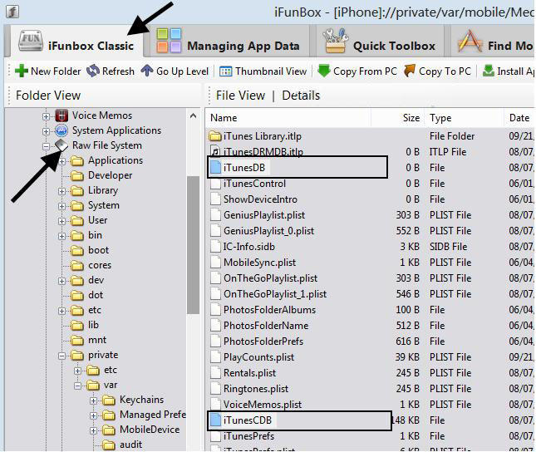This screenshot has width=536, height=452.
Task: Select the mnt folder in tree
Action: (x=97, y=340)
